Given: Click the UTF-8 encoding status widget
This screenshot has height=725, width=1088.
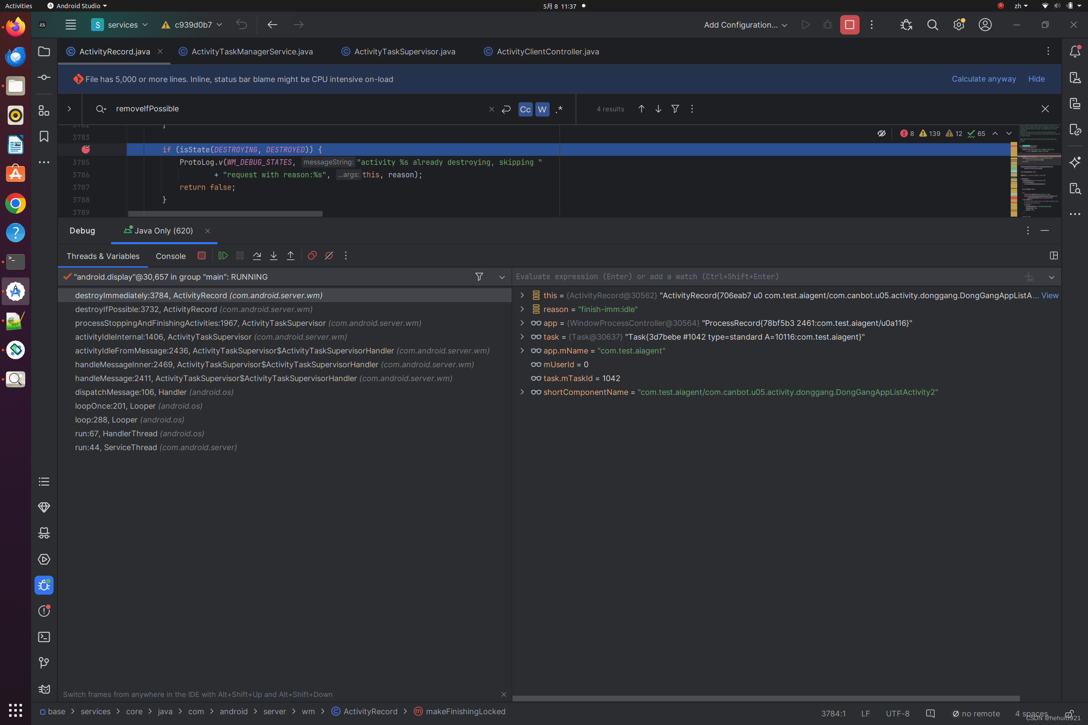Looking at the screenshot, I should pos(898,713).
